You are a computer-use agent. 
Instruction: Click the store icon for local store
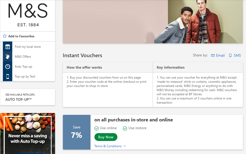(8, 47)
